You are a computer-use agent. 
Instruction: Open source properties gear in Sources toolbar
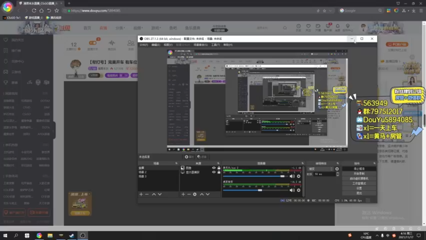point(195,194)
